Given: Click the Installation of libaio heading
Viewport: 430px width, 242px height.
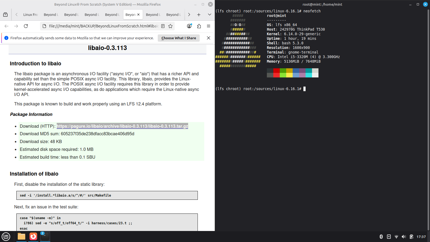Looking at the screenshot, I should point(34,174).
